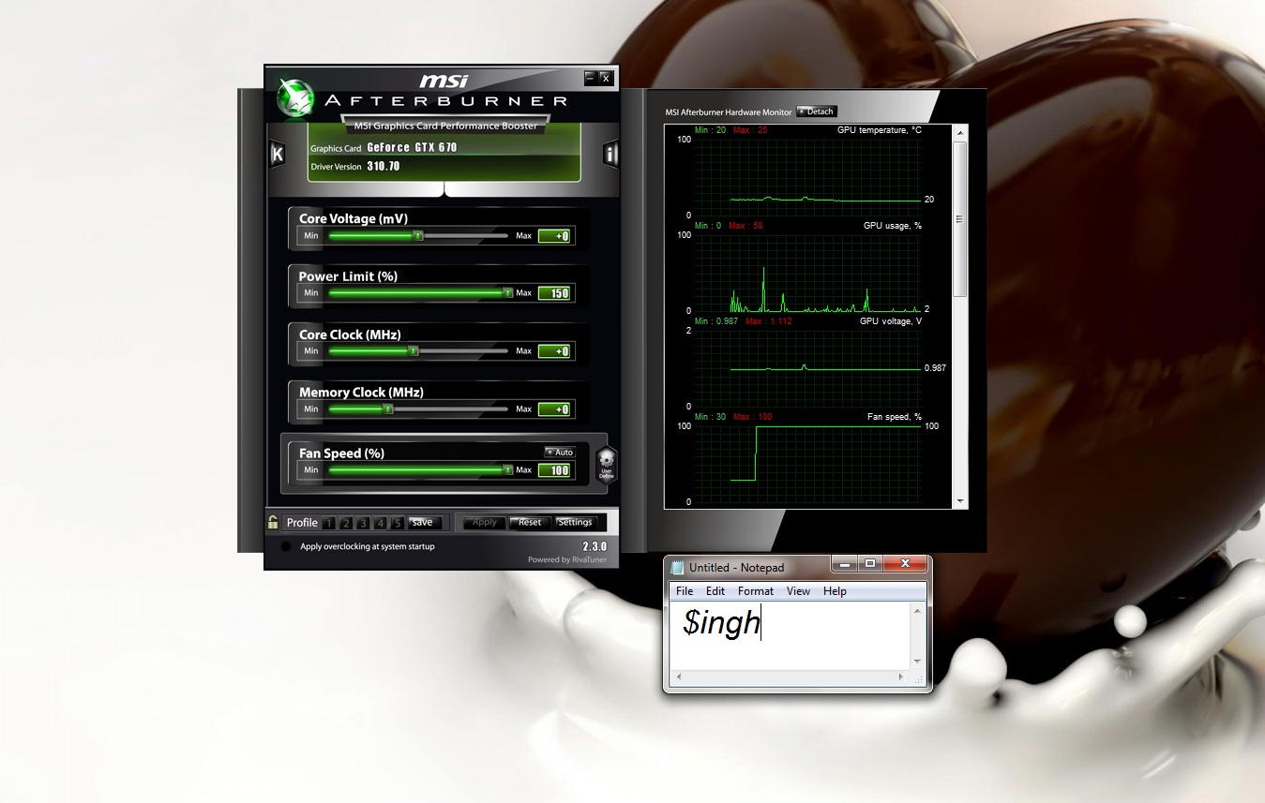Reset overclocking settings
The image size is (1265, 803).
coord(530,523)
